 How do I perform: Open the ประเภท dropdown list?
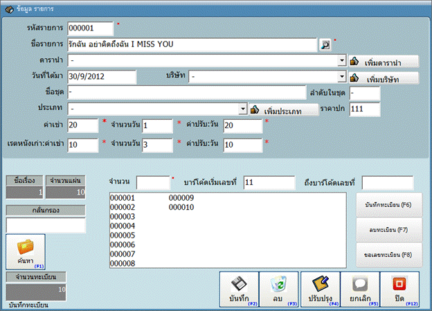[243, 109]
